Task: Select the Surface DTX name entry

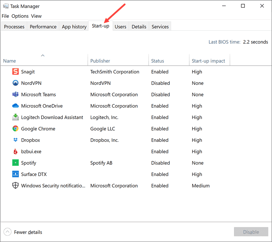Action: tap(34, 174)
